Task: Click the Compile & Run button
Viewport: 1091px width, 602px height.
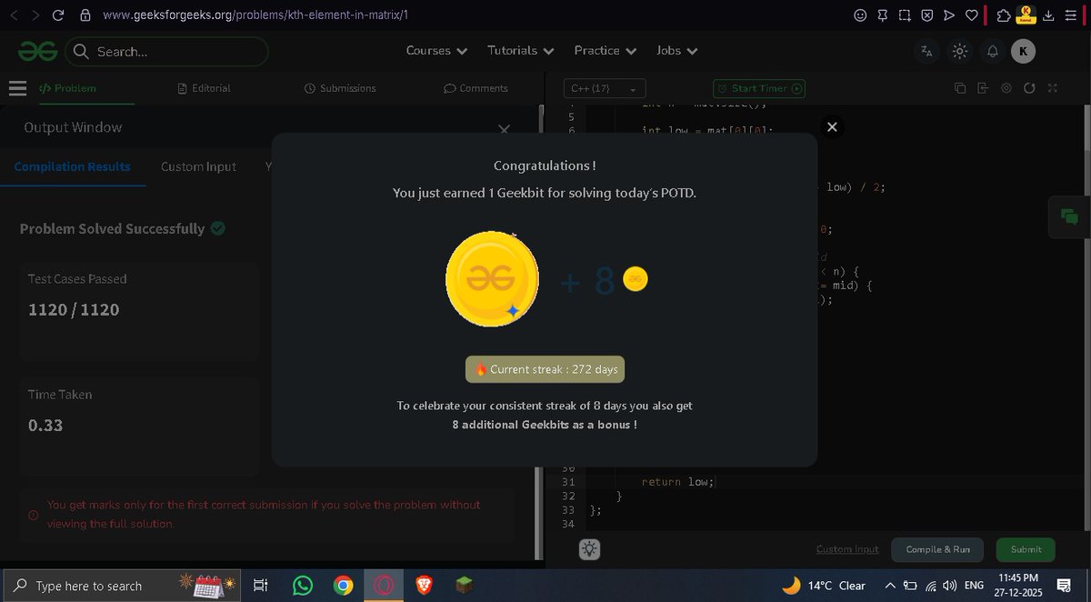Action: pos(936,549)
